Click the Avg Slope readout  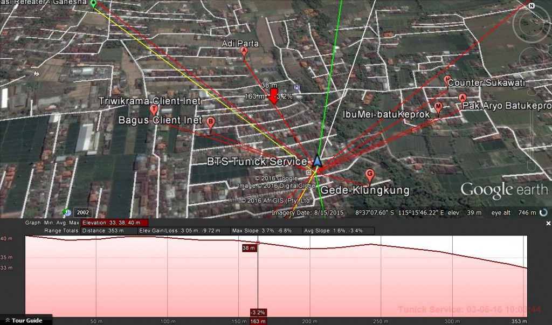coord(338,231)
